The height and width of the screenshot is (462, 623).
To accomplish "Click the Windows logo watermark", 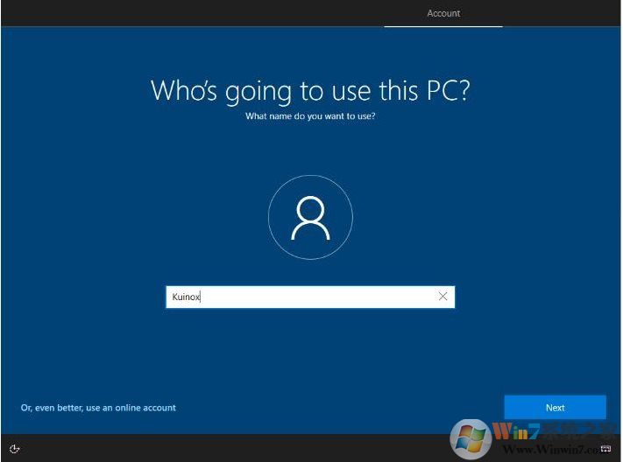I will [x=471, y=437].
